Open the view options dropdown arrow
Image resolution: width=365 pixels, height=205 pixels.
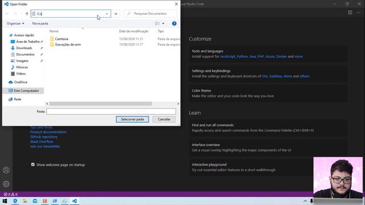163,23
